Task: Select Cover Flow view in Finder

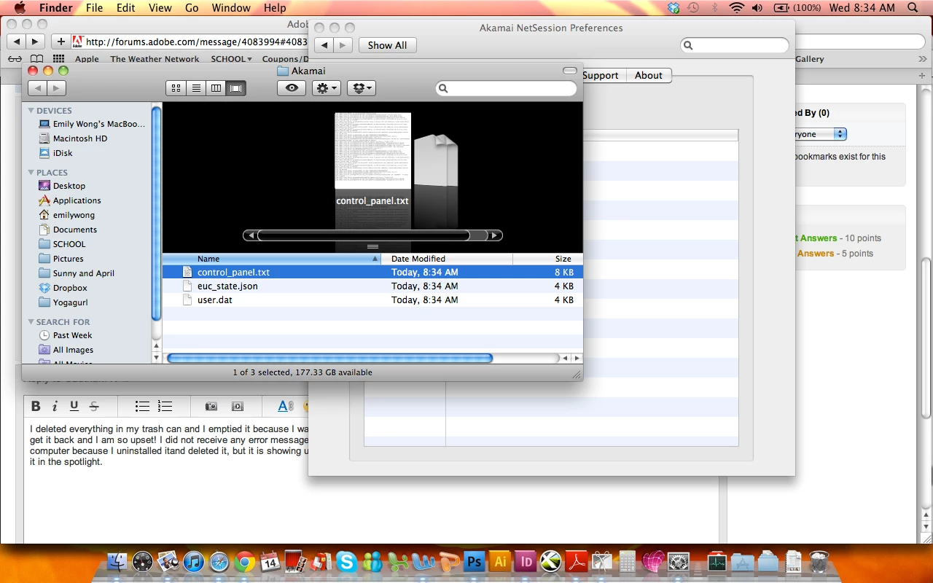Action: 236,88
